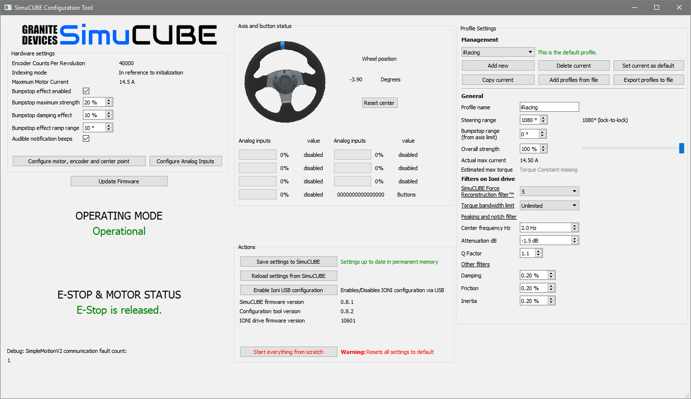
Task: Enable Ioni USB configuration
Action: click(288, 290)
